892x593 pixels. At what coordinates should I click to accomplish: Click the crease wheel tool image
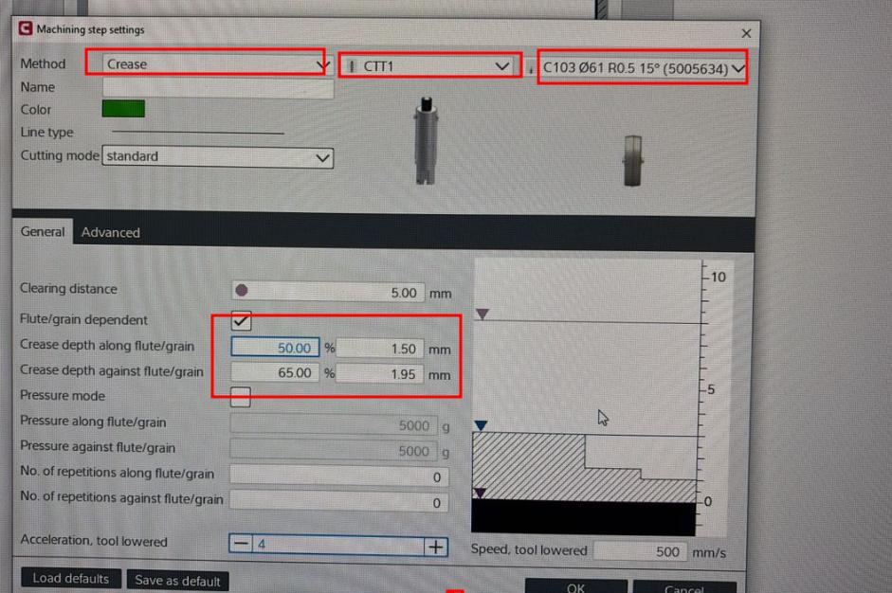[632, 161]
